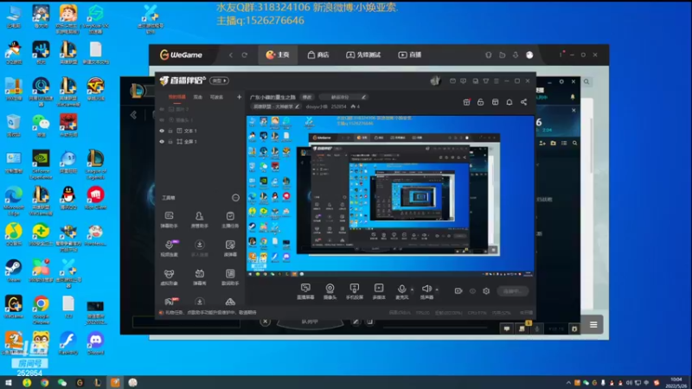Open the WeGame user avatar icon

529,54
